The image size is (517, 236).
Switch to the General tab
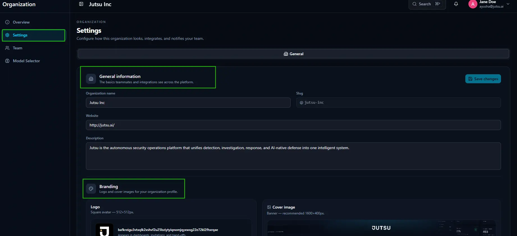[293, 54]
